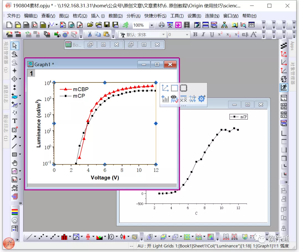
Task: Open the font size dropdown
Action: 187,35
